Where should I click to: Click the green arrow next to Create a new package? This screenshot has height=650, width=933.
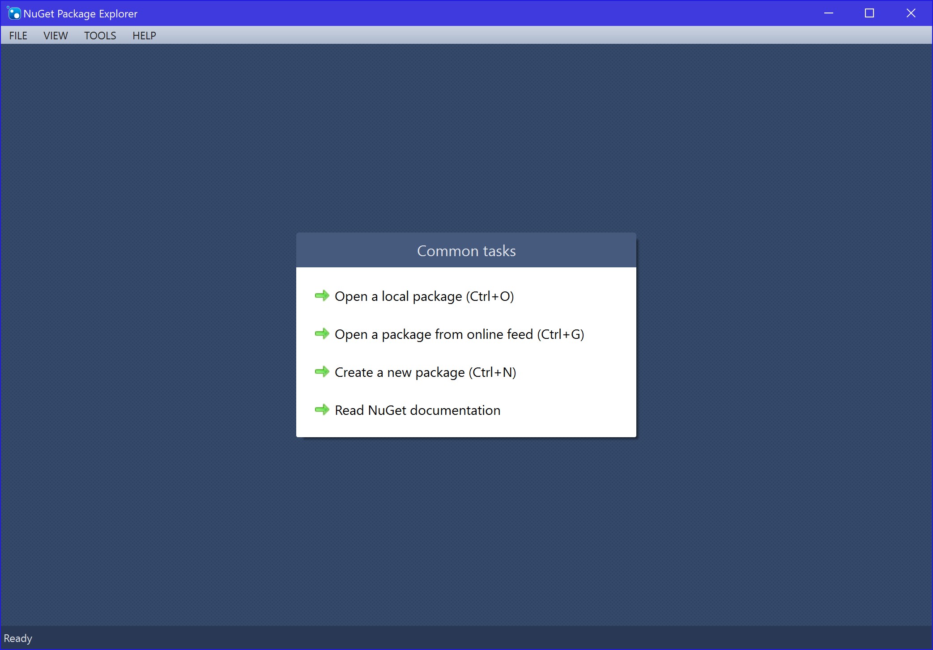pos(323,372)
